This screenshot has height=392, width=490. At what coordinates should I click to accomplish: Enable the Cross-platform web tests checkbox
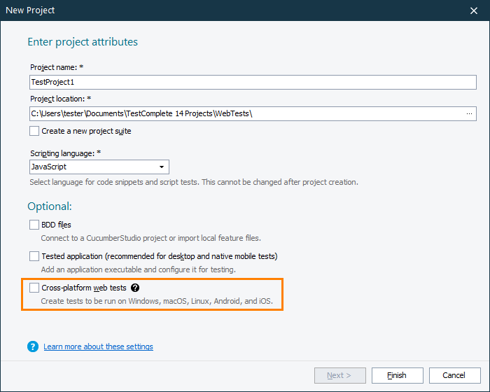pos(34,288)
